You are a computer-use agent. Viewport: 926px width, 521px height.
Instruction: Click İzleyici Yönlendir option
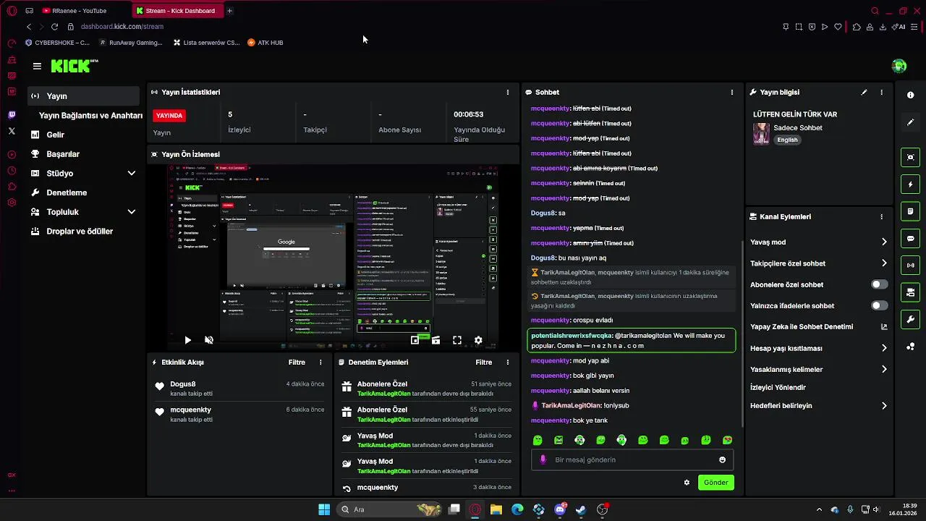click(x=778, y=387)
